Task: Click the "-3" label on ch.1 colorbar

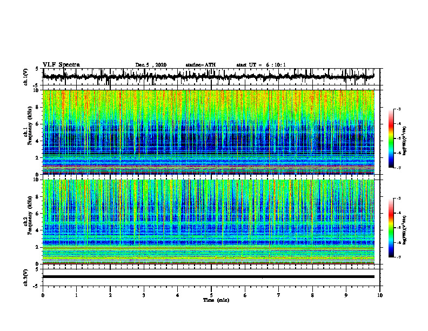Action: pos(399,109)
